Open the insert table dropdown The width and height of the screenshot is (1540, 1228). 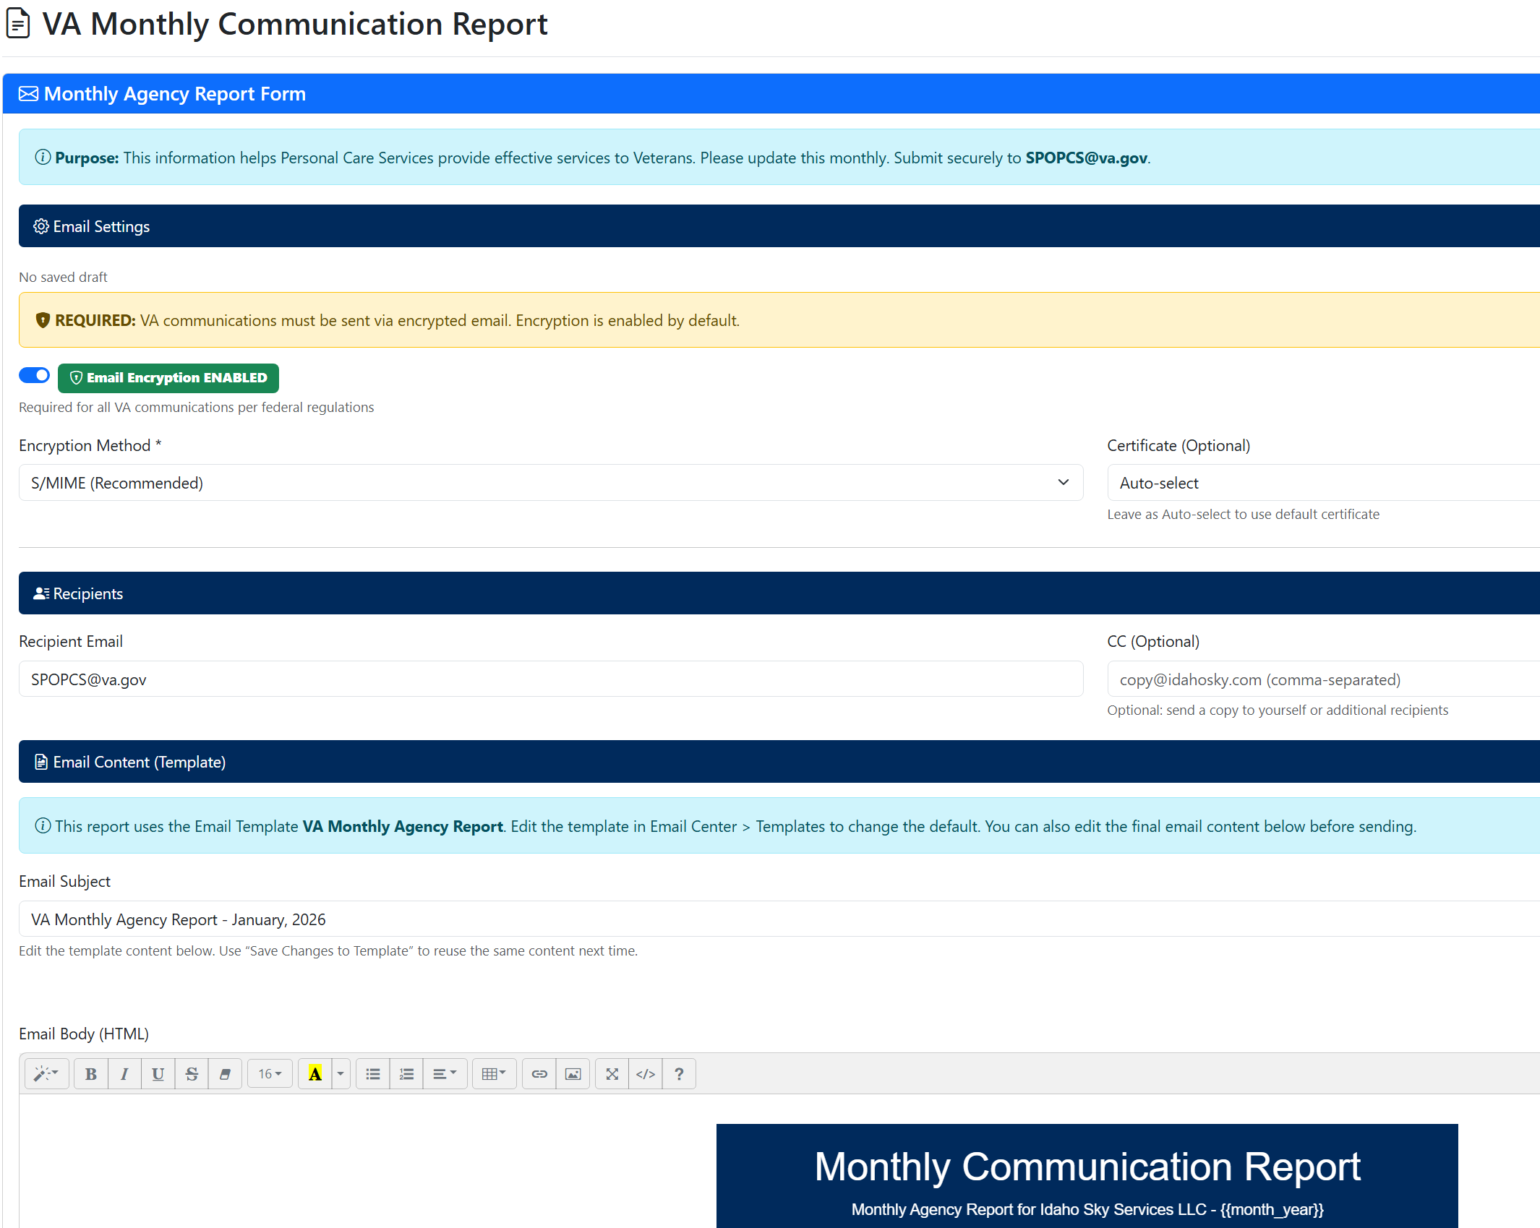point(494,1073)
